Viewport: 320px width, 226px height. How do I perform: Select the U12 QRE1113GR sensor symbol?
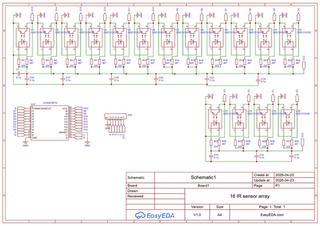point(289,38)
